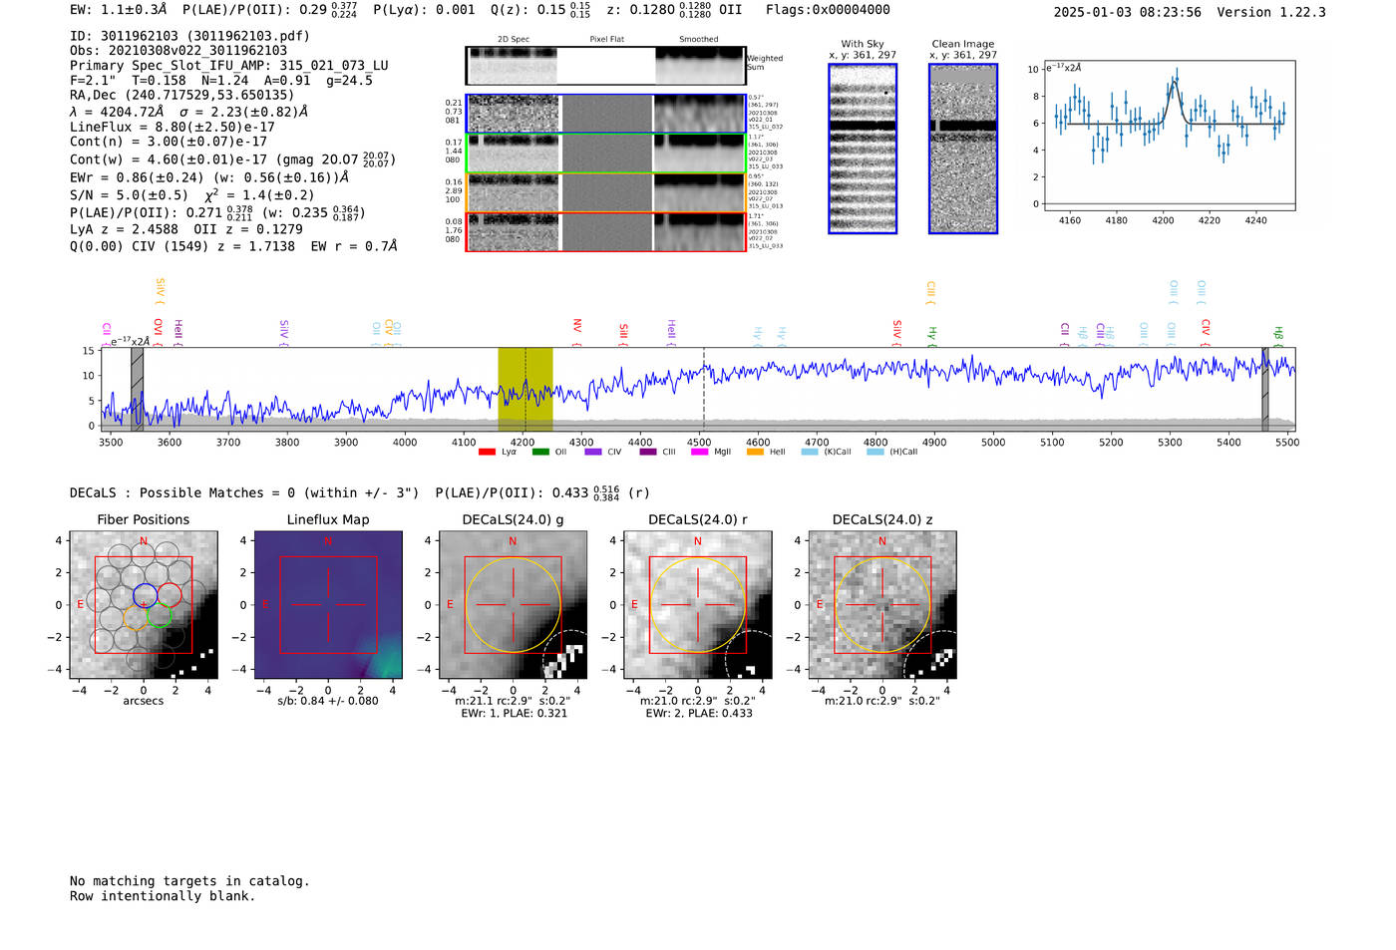Image resolution: width=1396 pixels, height=950 pixels.
Task: Click the blue fiber circle in Fiber Positions
Action: click(145, 595)
